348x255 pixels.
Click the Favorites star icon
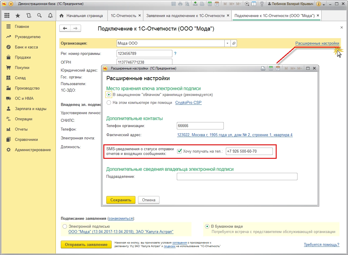[18, 16]
